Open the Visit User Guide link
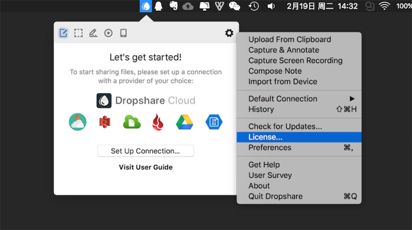Viewport: 412px width, 230px height. 146,167
